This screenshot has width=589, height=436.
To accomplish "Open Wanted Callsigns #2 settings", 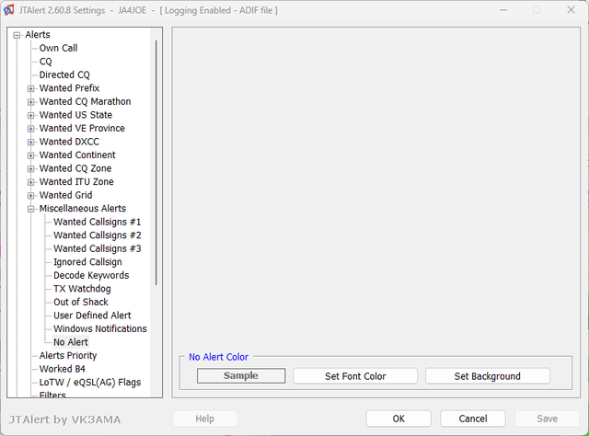I will click(x=97, y=235).
